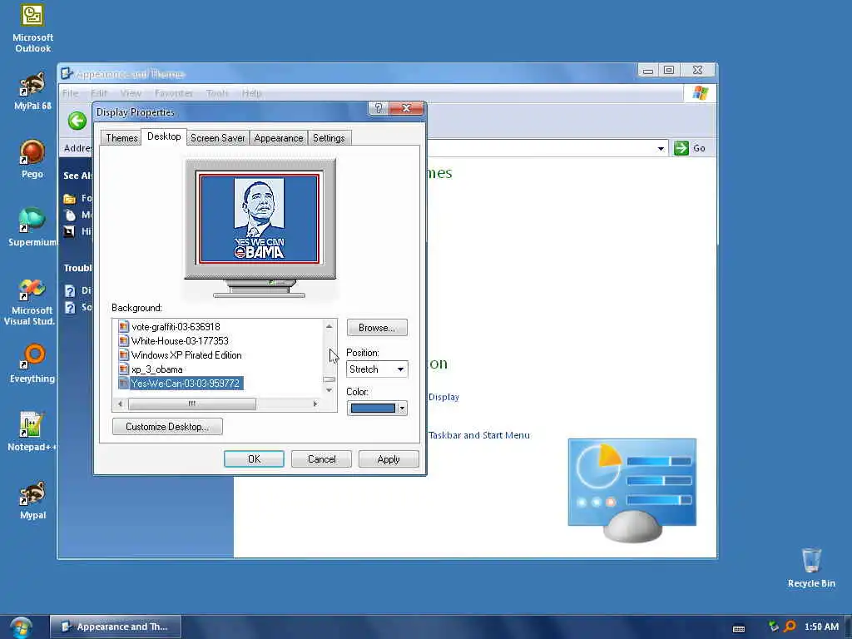
Task: Click green Back arrow in Appearance window
Action: click(x=77, y=121)
